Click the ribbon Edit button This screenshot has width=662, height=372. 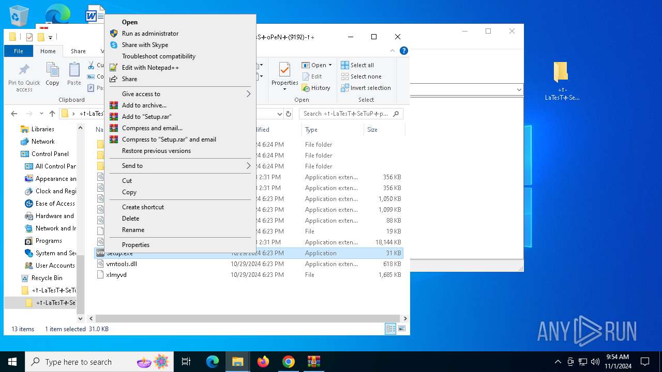tap(312, 76)
